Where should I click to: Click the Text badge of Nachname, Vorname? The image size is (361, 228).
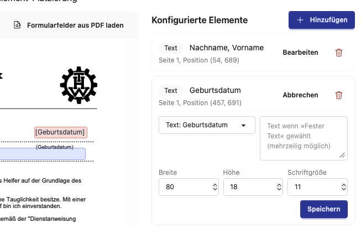171,48
